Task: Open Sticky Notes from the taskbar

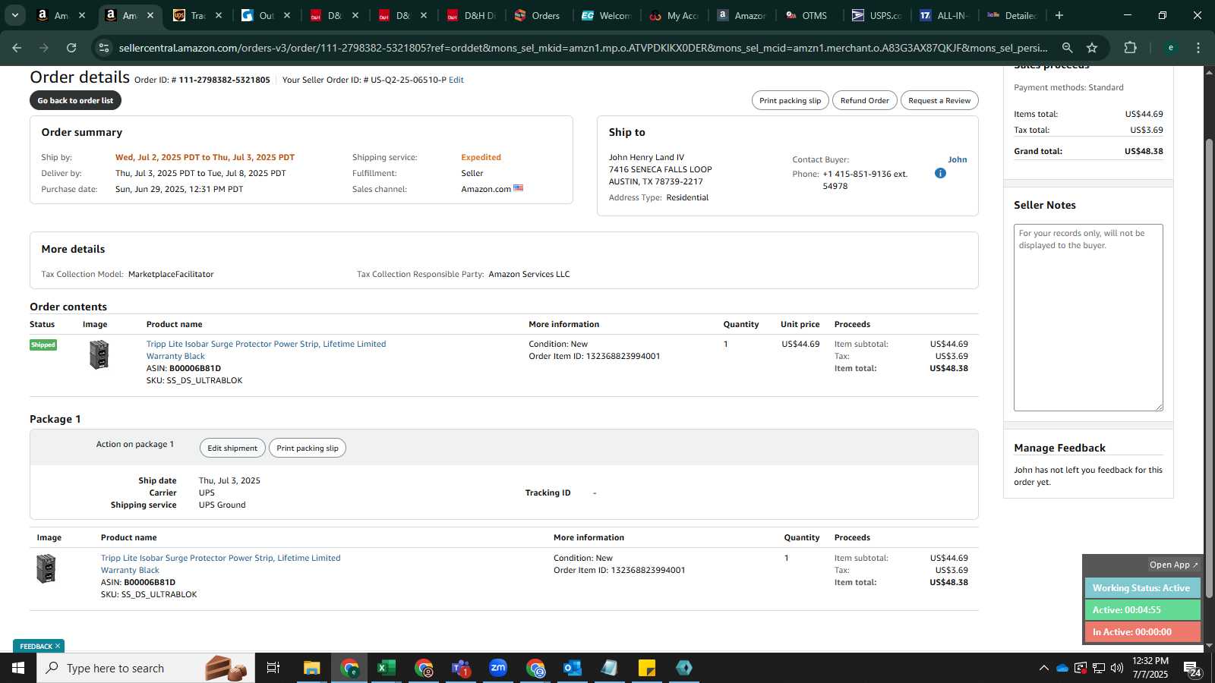Action: tap(647, 668)
